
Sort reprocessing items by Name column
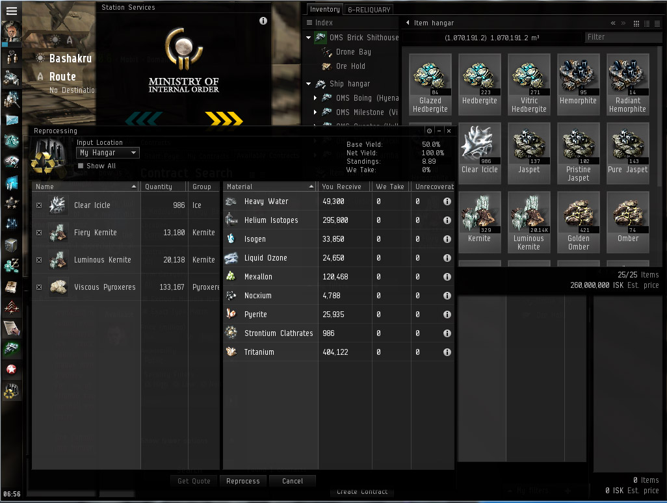[86, 187]
